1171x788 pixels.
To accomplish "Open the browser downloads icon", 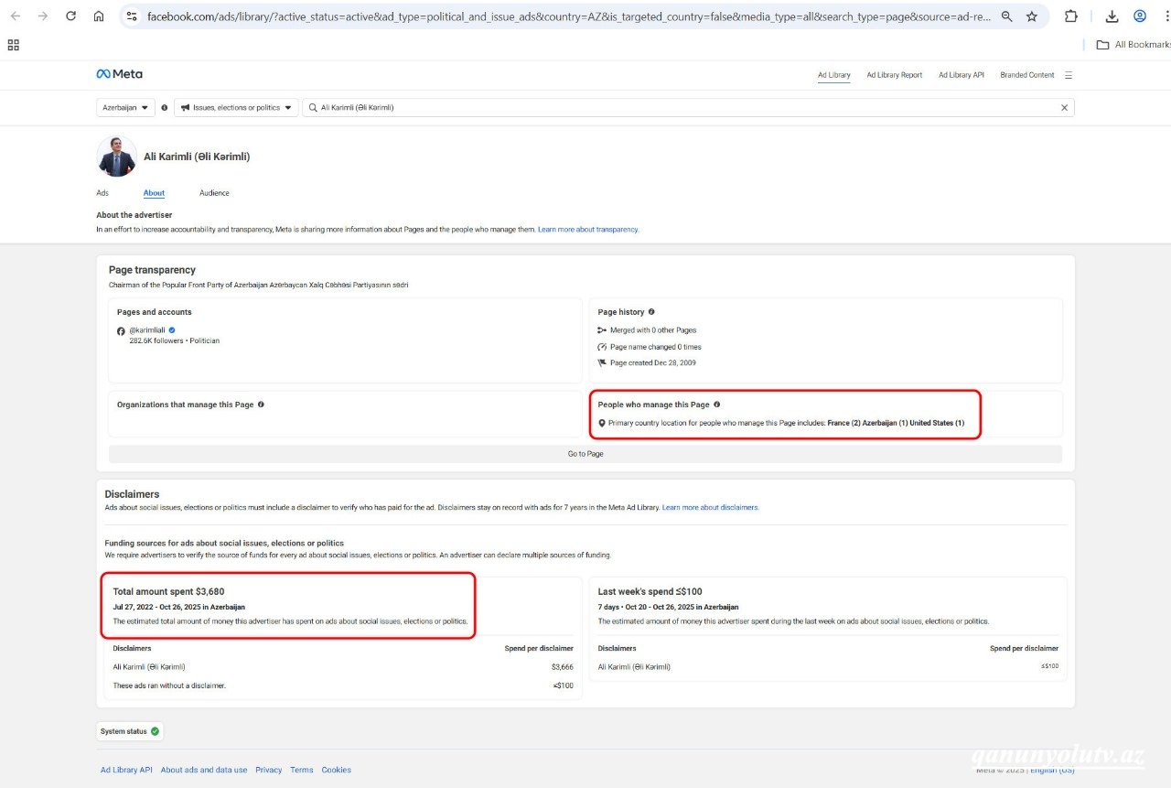I will [x=1112, y=16].
